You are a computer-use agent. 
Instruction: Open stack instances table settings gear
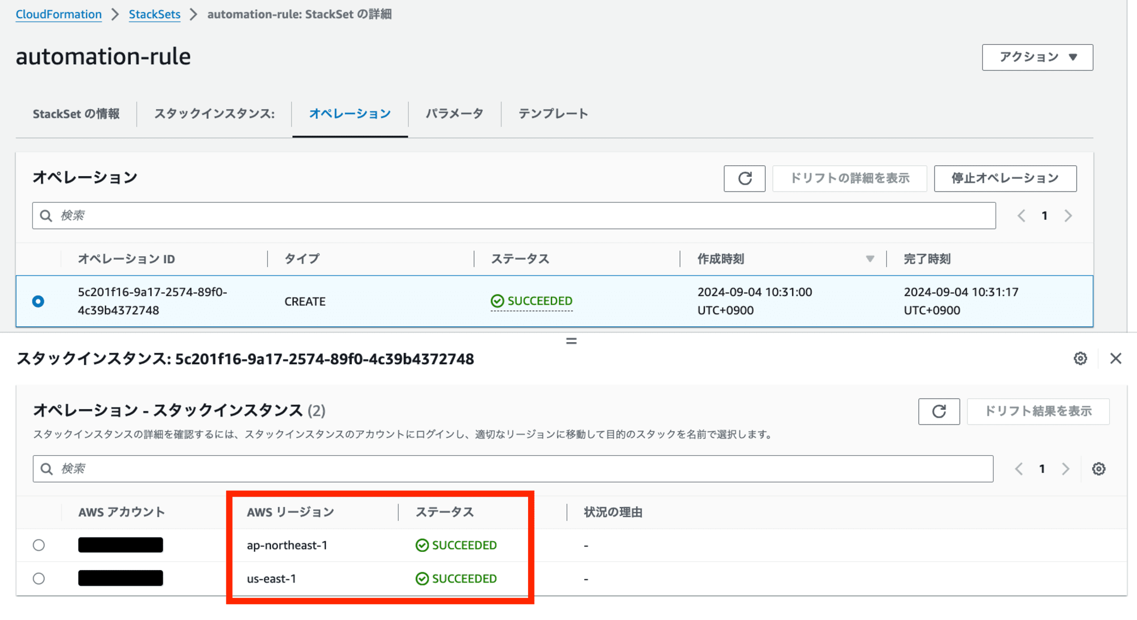click(x=1098, y=469)
